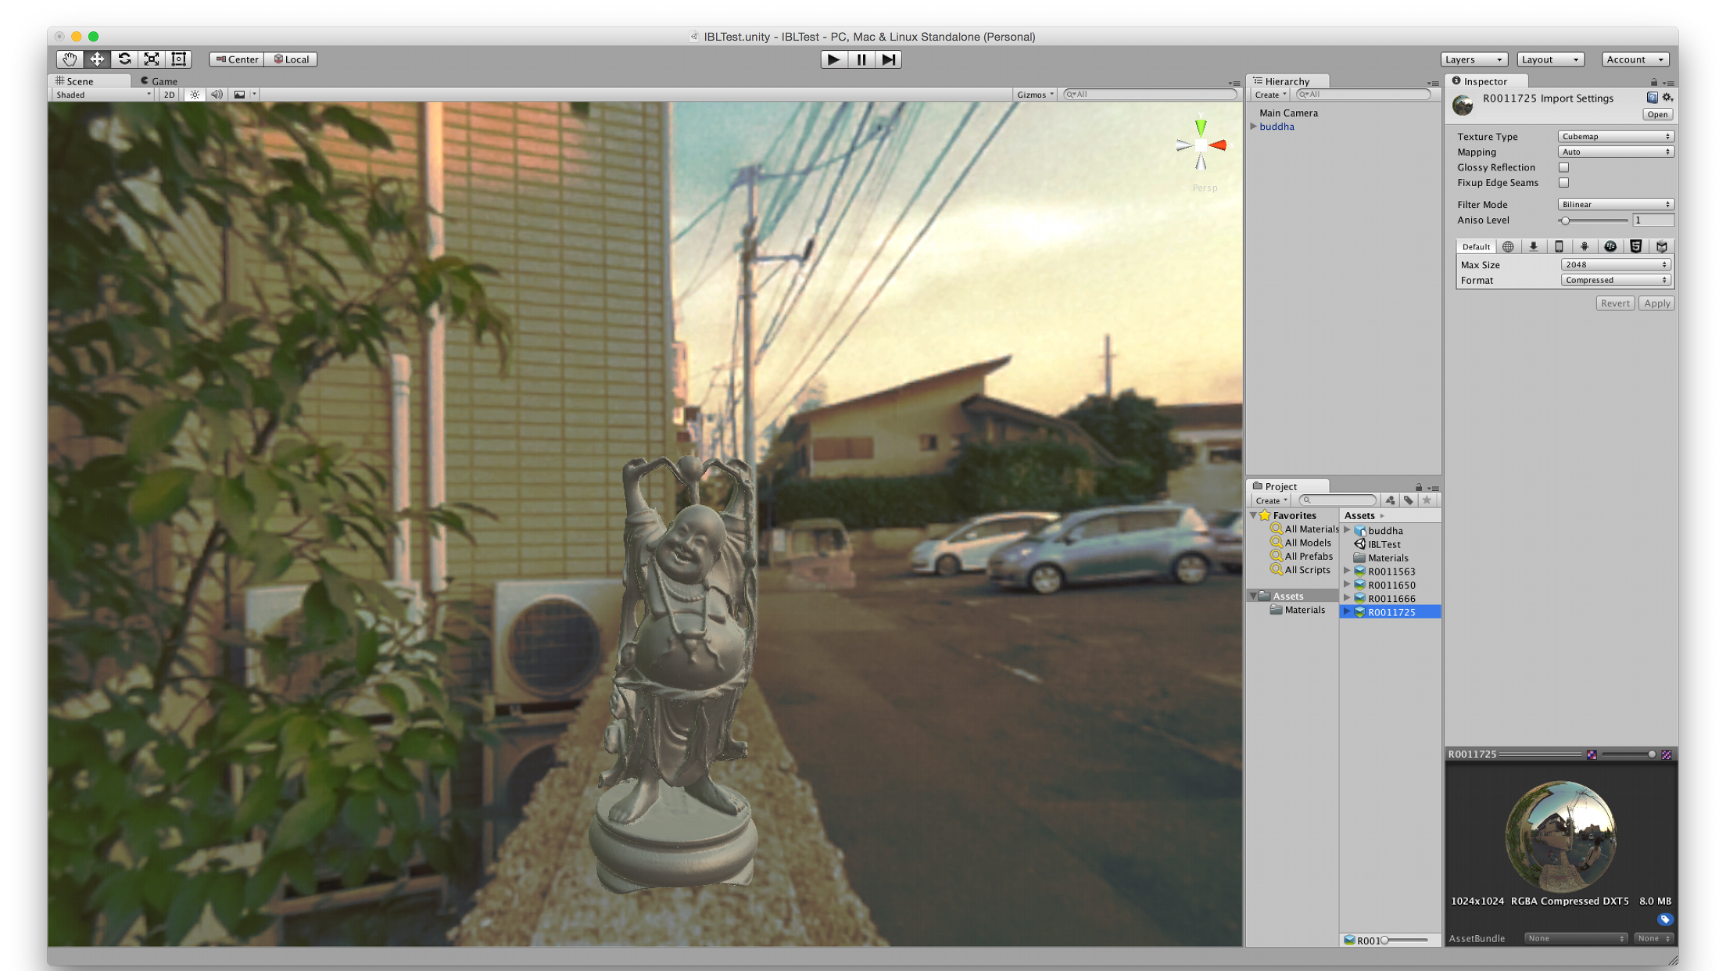
Task: Select the Hand tool in toolbar
Action: (x=70, y=59)
